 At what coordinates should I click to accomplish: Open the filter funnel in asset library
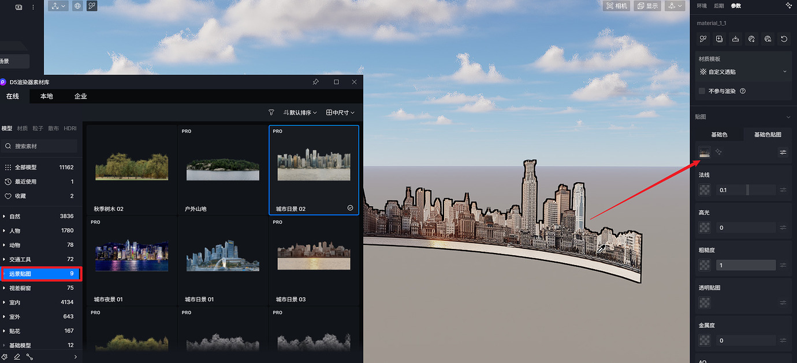coord(271,112)
